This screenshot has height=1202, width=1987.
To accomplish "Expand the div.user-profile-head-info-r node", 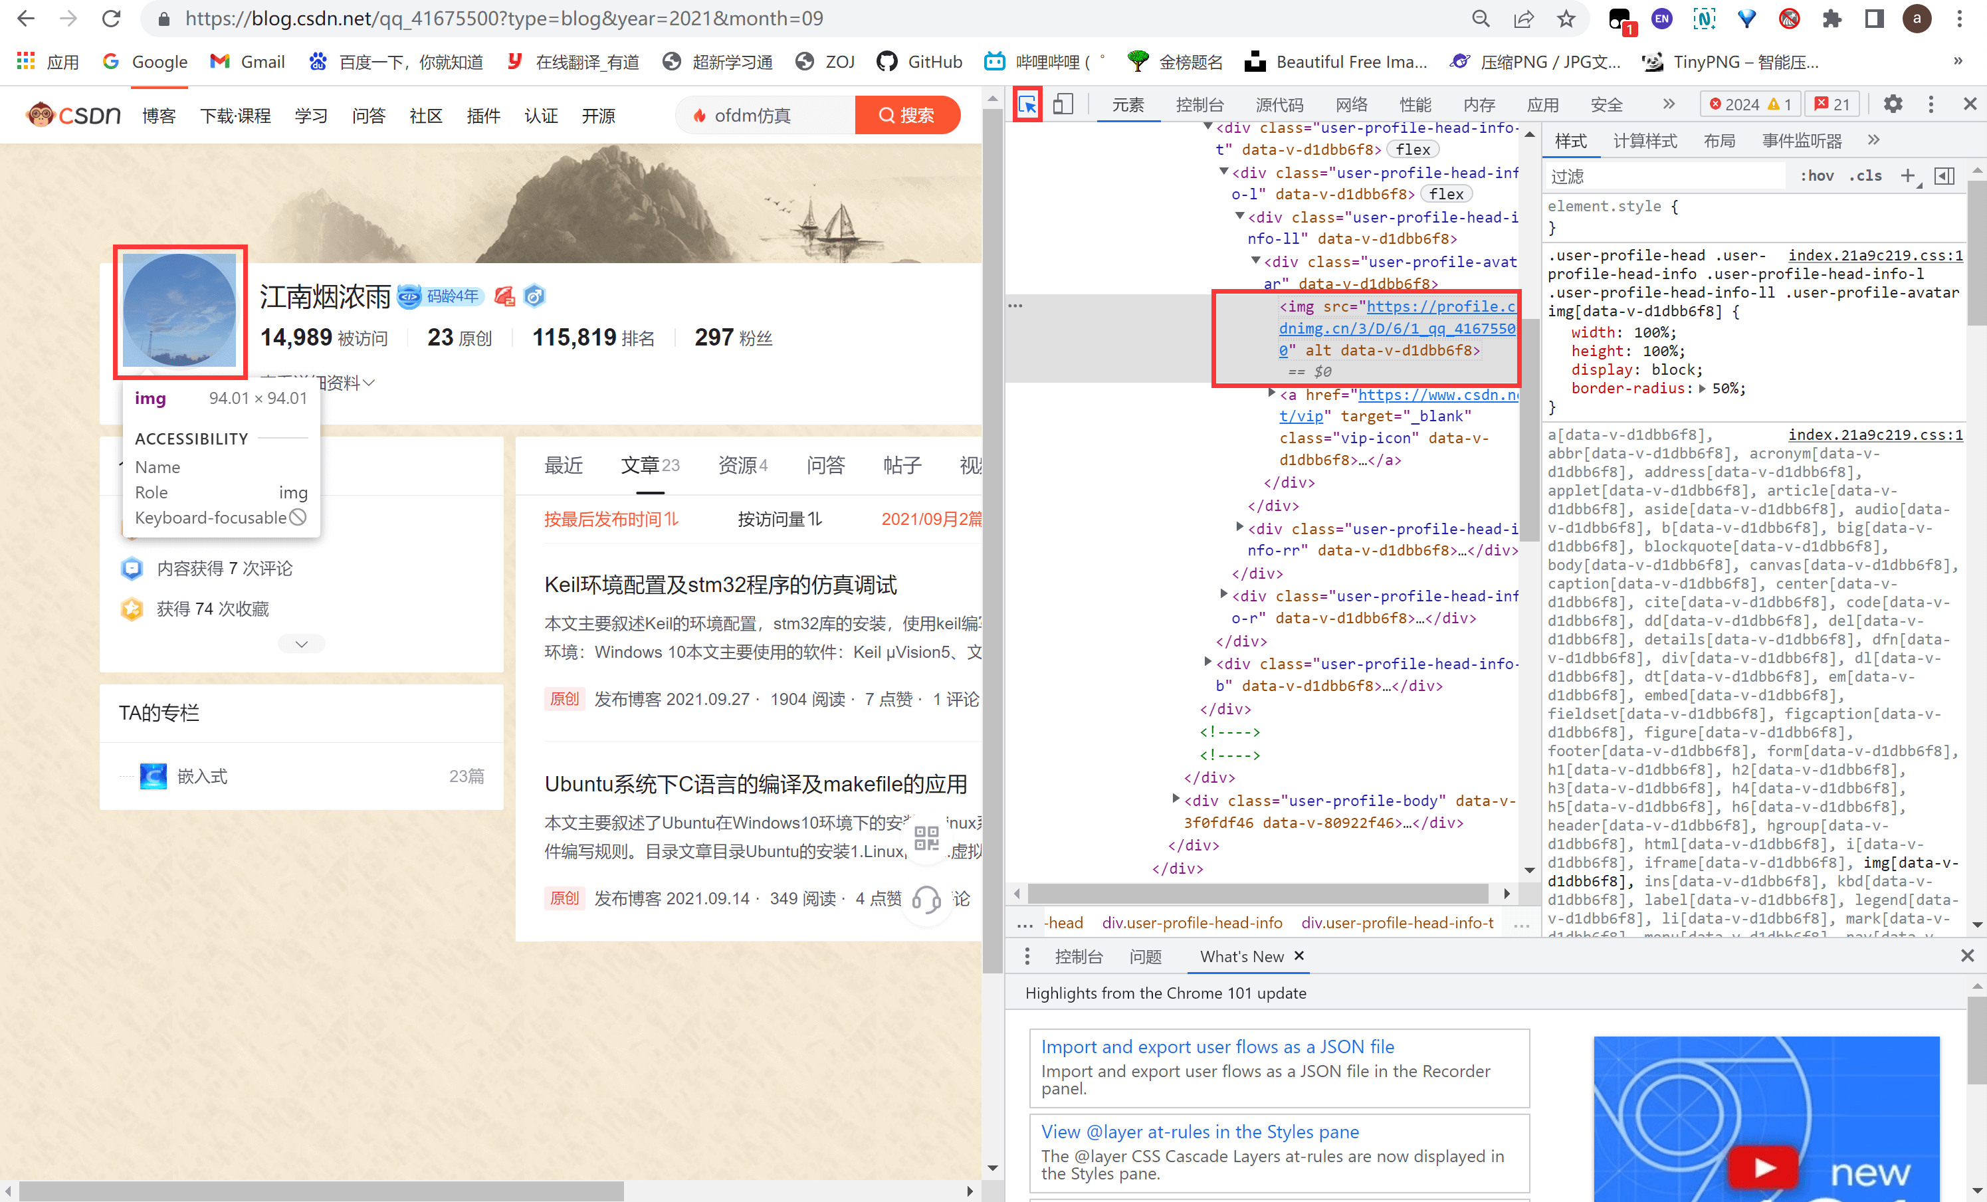I will click(1224, 596).
